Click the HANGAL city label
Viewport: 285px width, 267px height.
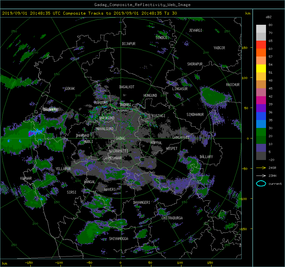click(90, 182)
